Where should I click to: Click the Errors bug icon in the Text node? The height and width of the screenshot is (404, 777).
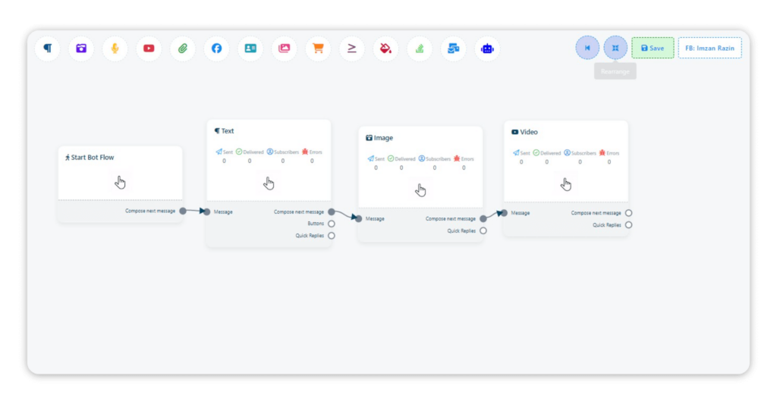pyautogui.click(x=305, y=152)
